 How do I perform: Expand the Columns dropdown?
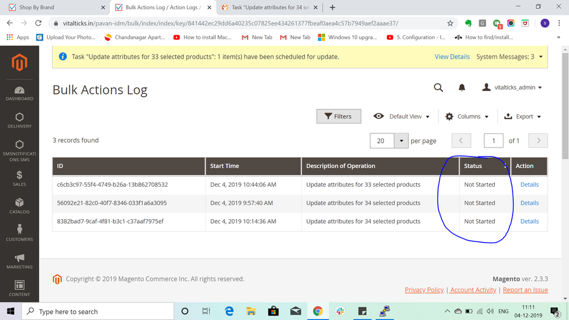point(467,117)
